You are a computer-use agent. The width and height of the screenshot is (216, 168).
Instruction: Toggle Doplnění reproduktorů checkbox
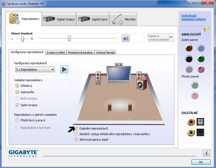(x=76, y=128)
